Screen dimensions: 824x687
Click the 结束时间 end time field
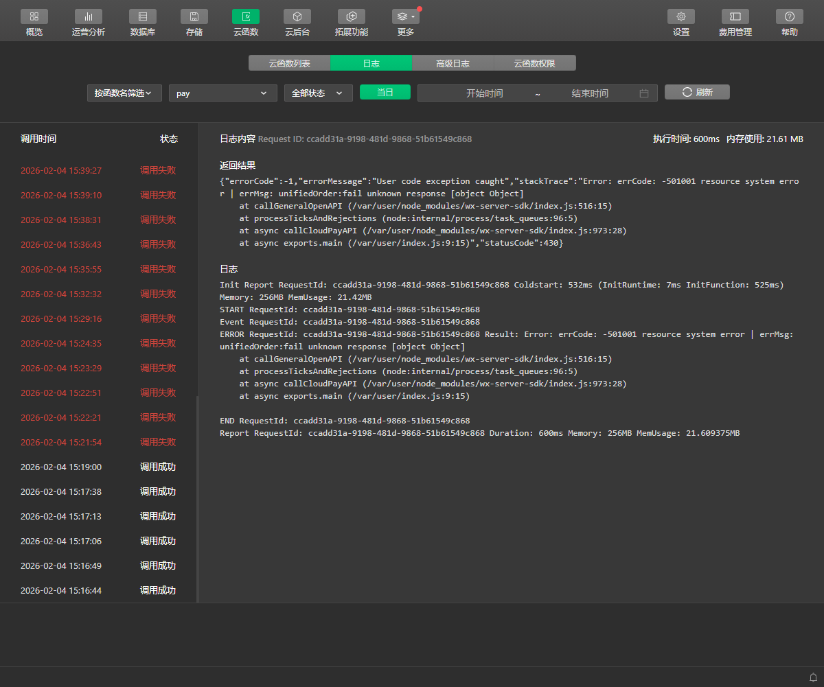click(590, 93)
